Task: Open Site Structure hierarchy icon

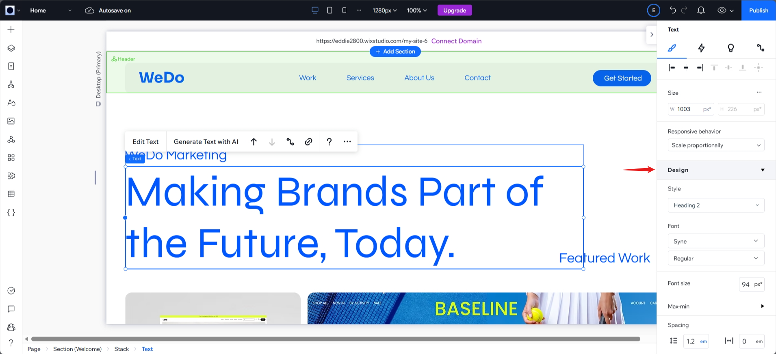Action: coord(11,84)
